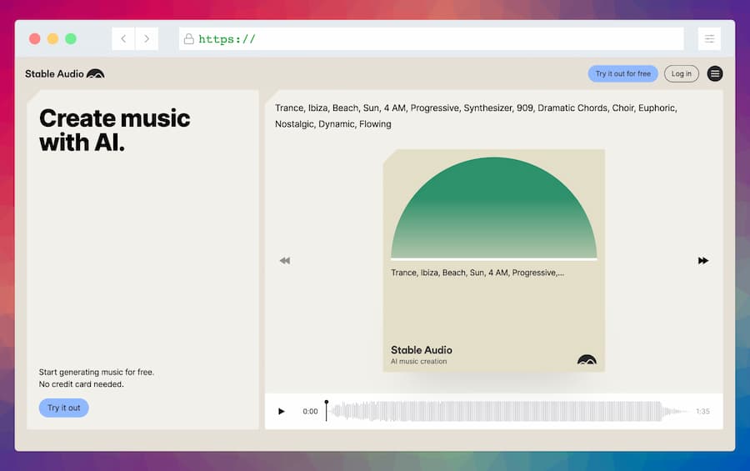Click the browser address bar
Viewport: 750px width, 471px height.
432,39
